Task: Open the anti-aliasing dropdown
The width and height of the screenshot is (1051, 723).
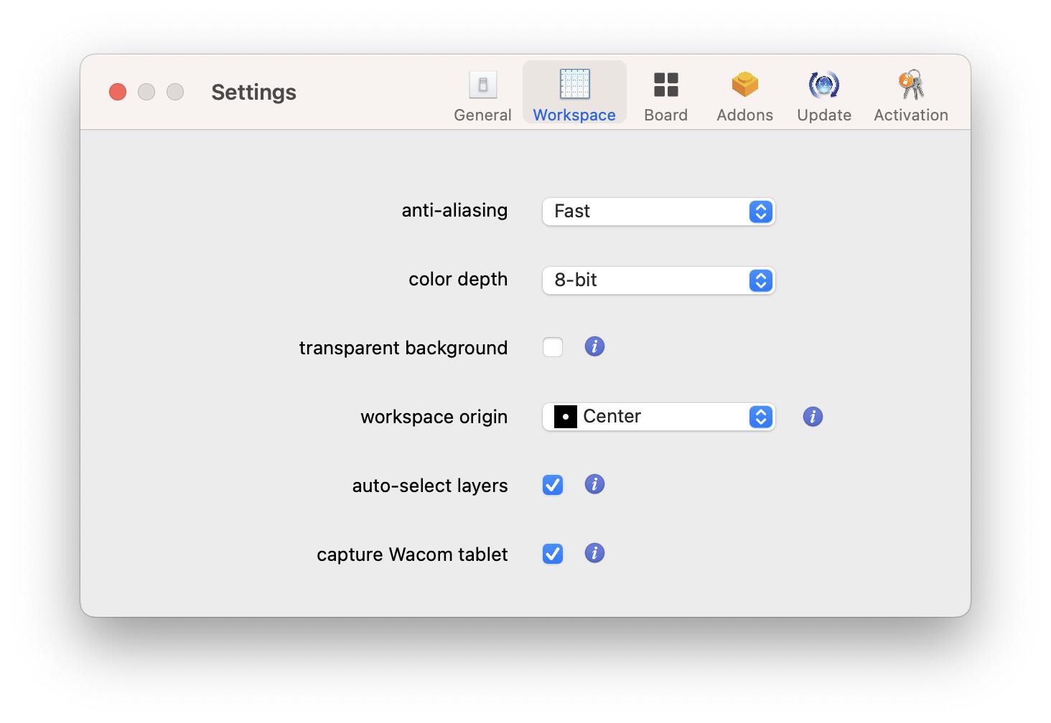Action: (x=658, y=212)
